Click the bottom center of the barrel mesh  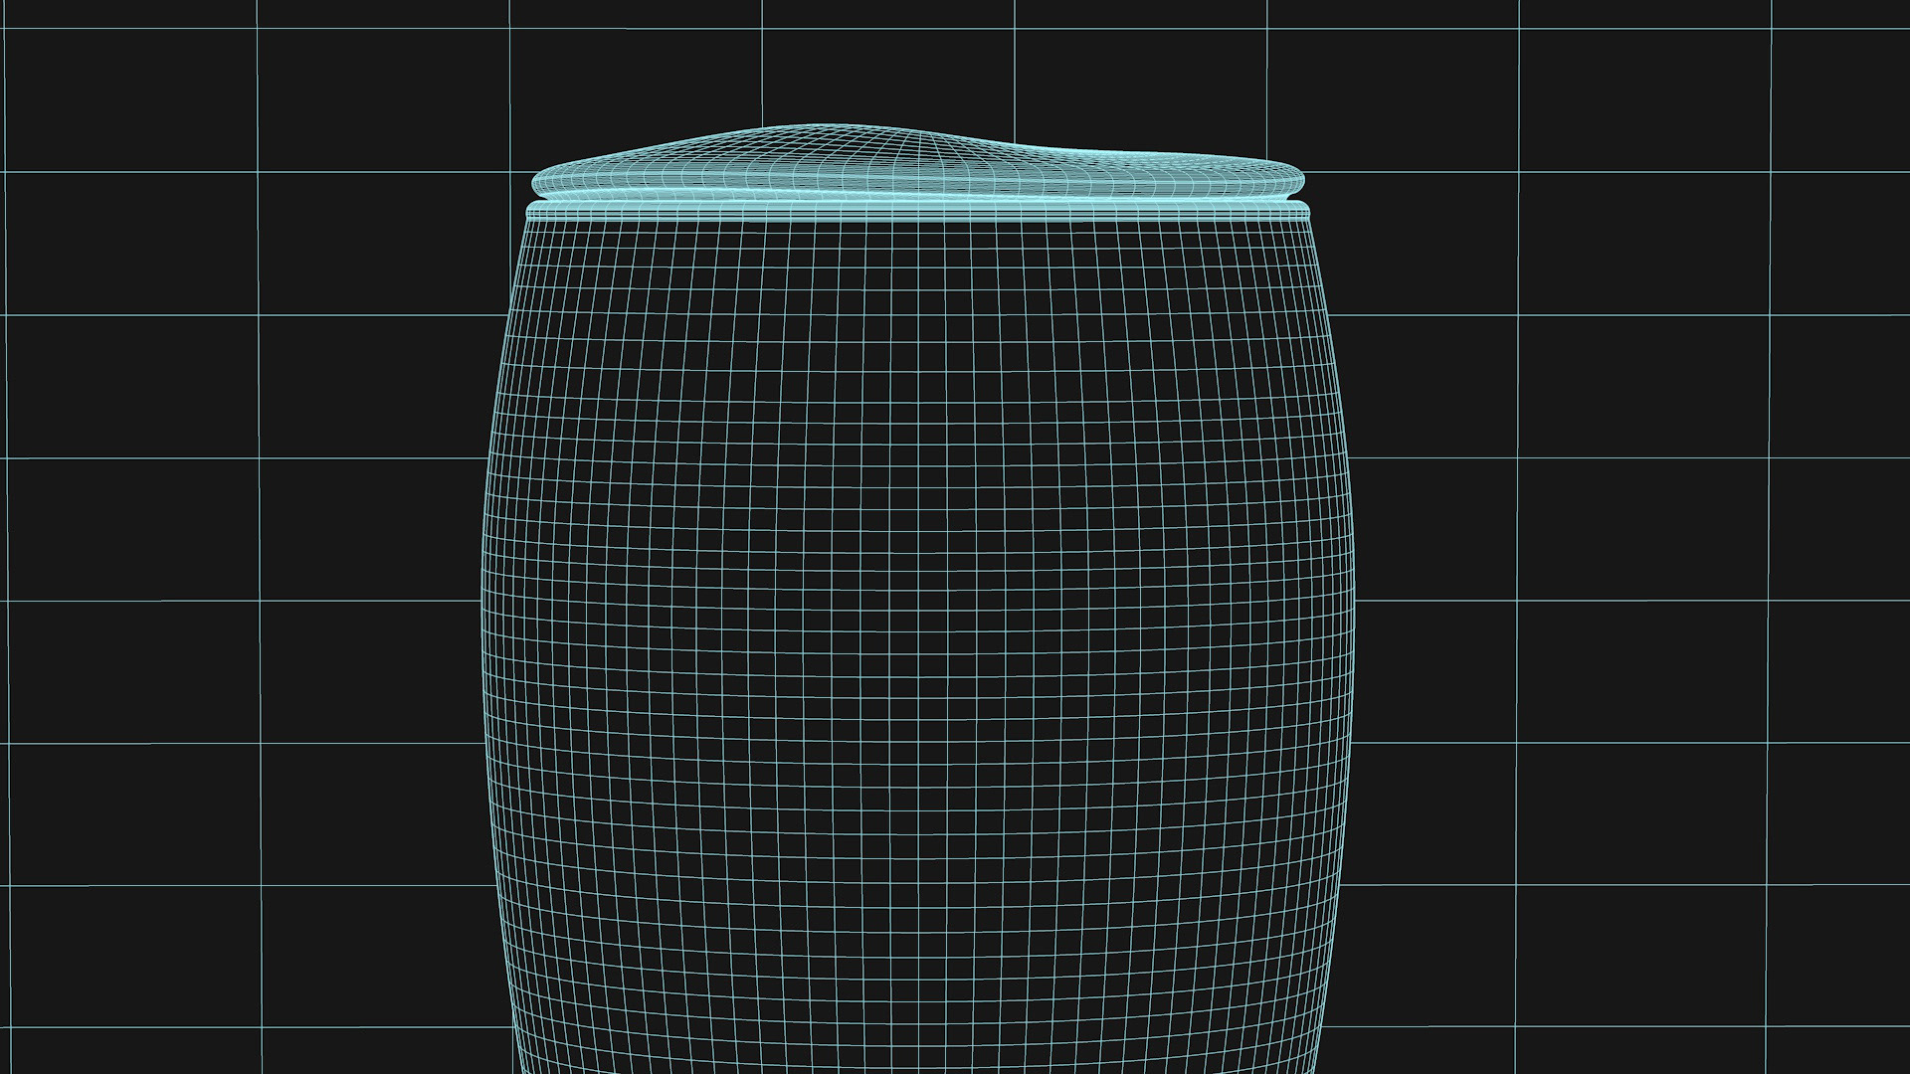(x=917, y=1059)
